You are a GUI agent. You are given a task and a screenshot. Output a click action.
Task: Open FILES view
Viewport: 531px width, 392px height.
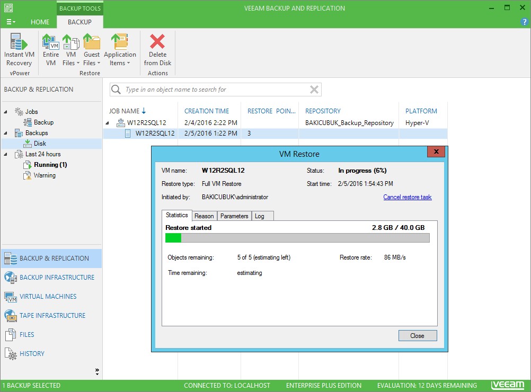51,334
